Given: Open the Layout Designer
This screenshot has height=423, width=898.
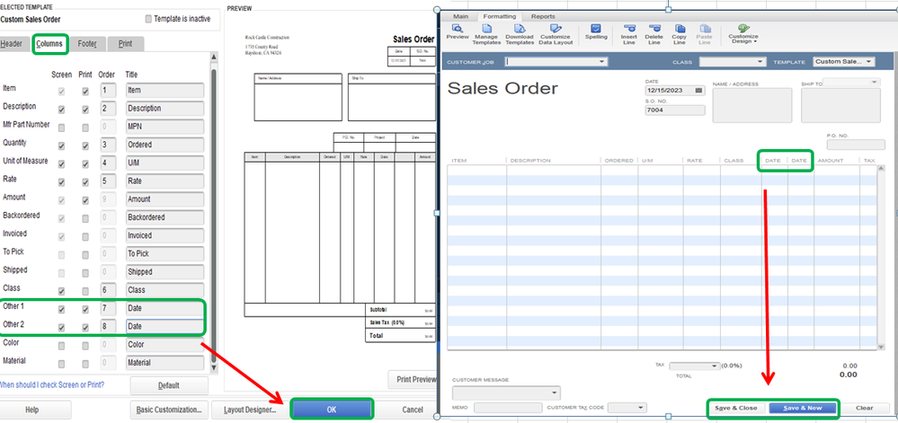Looking at the screenshot, I should 250,410.
